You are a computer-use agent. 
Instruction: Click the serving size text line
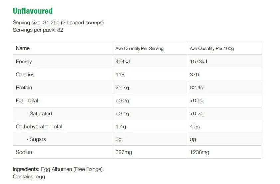[58, 23]
